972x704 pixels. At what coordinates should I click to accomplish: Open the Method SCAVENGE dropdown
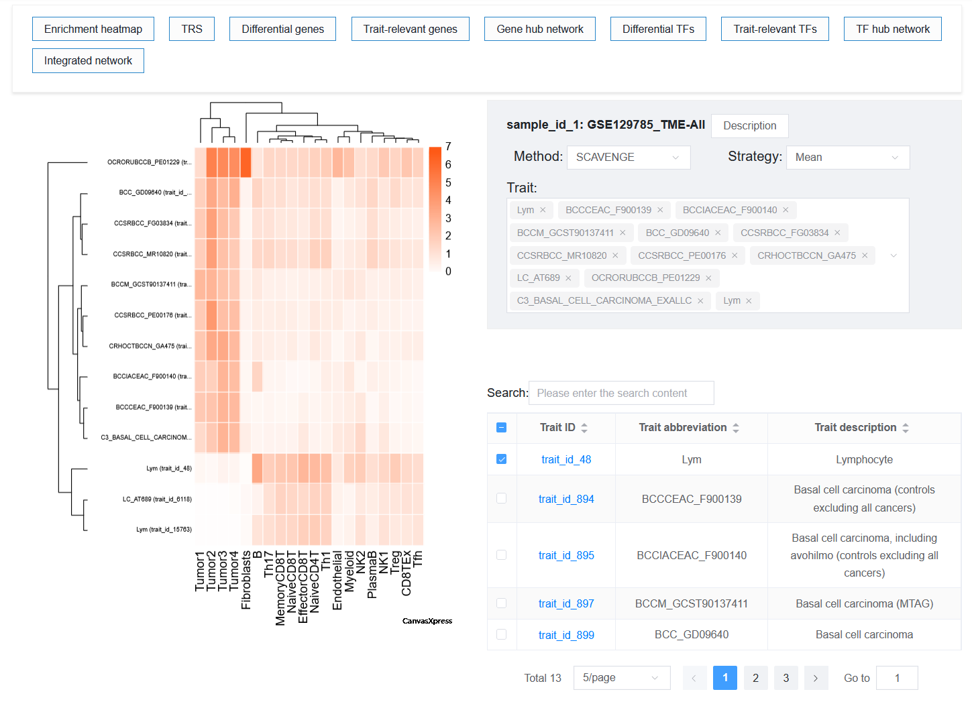coord(629,158)
